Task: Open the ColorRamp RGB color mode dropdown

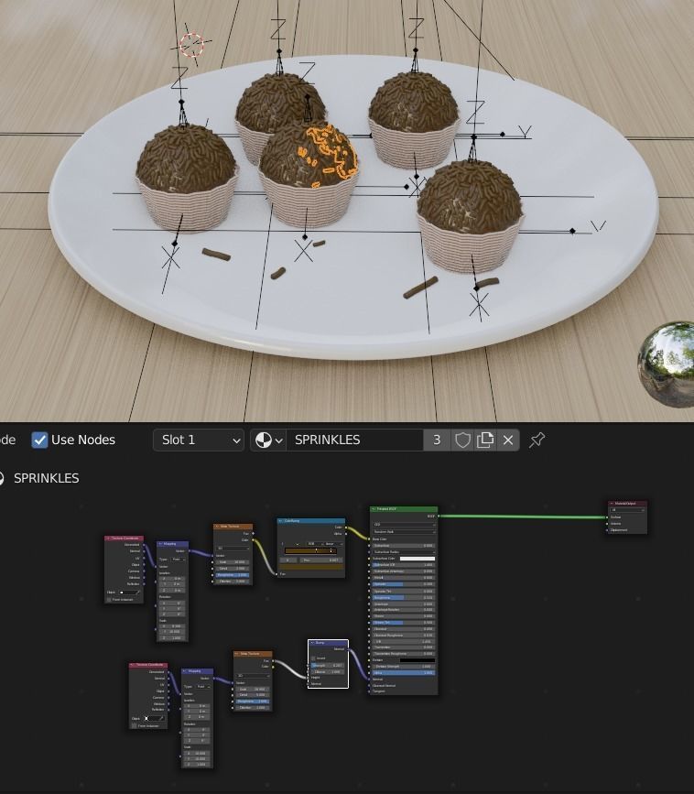Action: tap(315, 544)
